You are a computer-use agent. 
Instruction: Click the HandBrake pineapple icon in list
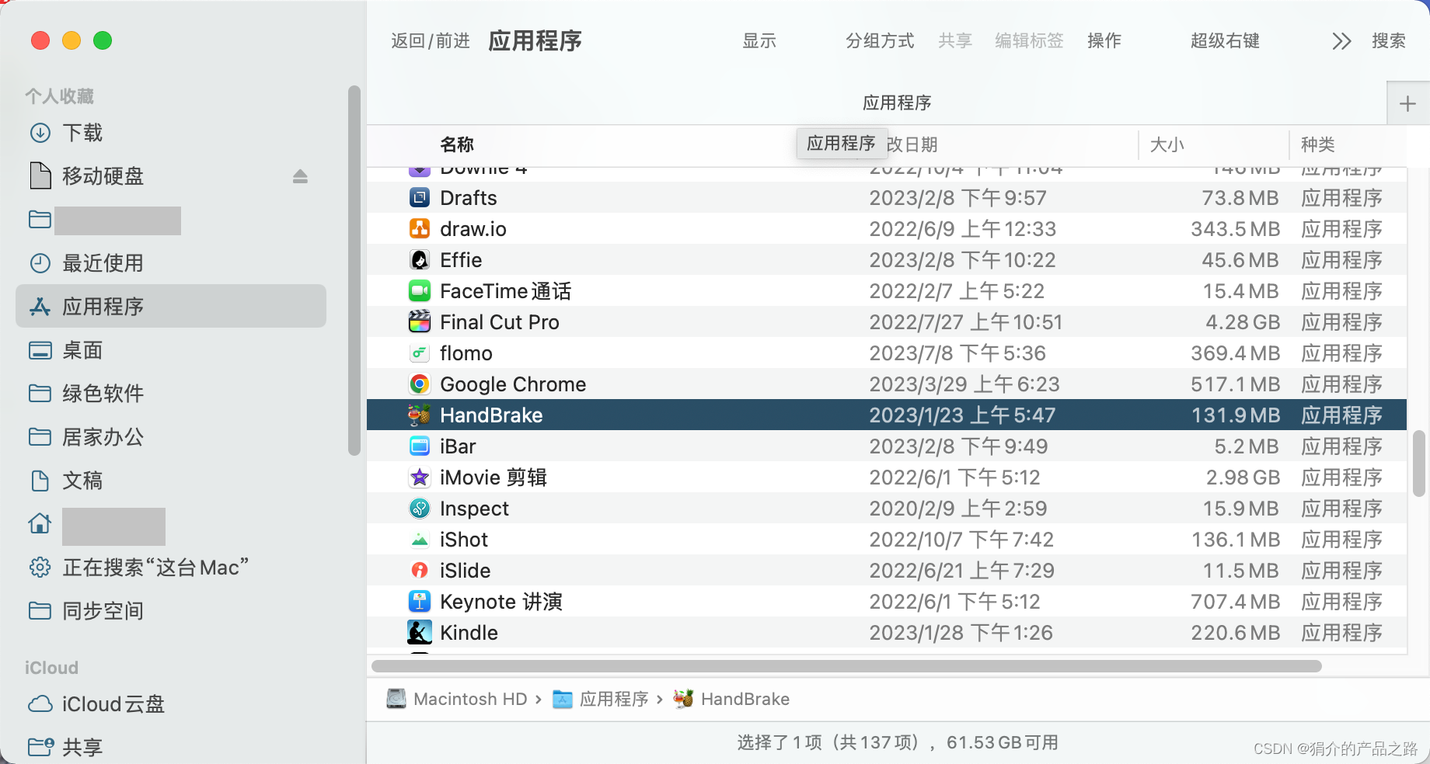pos(420,415)
